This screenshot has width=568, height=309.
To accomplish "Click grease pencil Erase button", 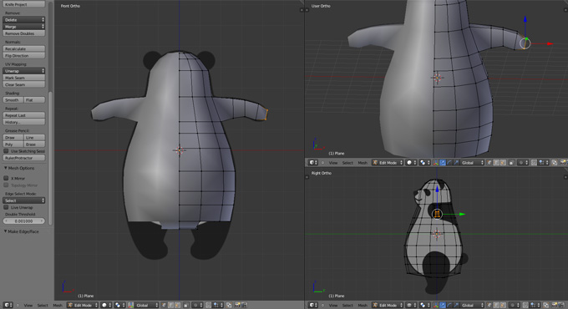I will 34,144.
